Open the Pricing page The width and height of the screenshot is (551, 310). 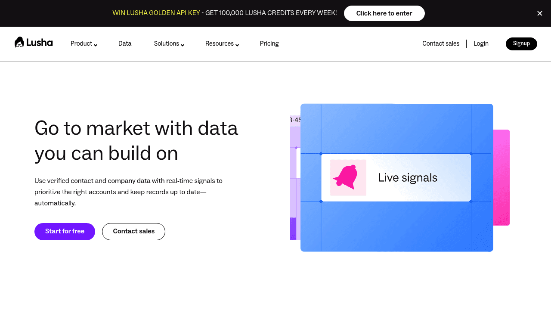tap(269, 43)
